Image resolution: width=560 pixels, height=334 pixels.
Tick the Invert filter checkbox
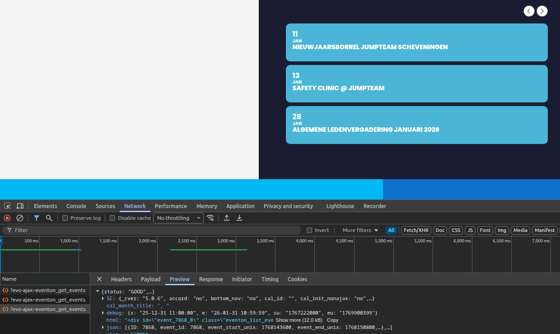click(309, 230)
